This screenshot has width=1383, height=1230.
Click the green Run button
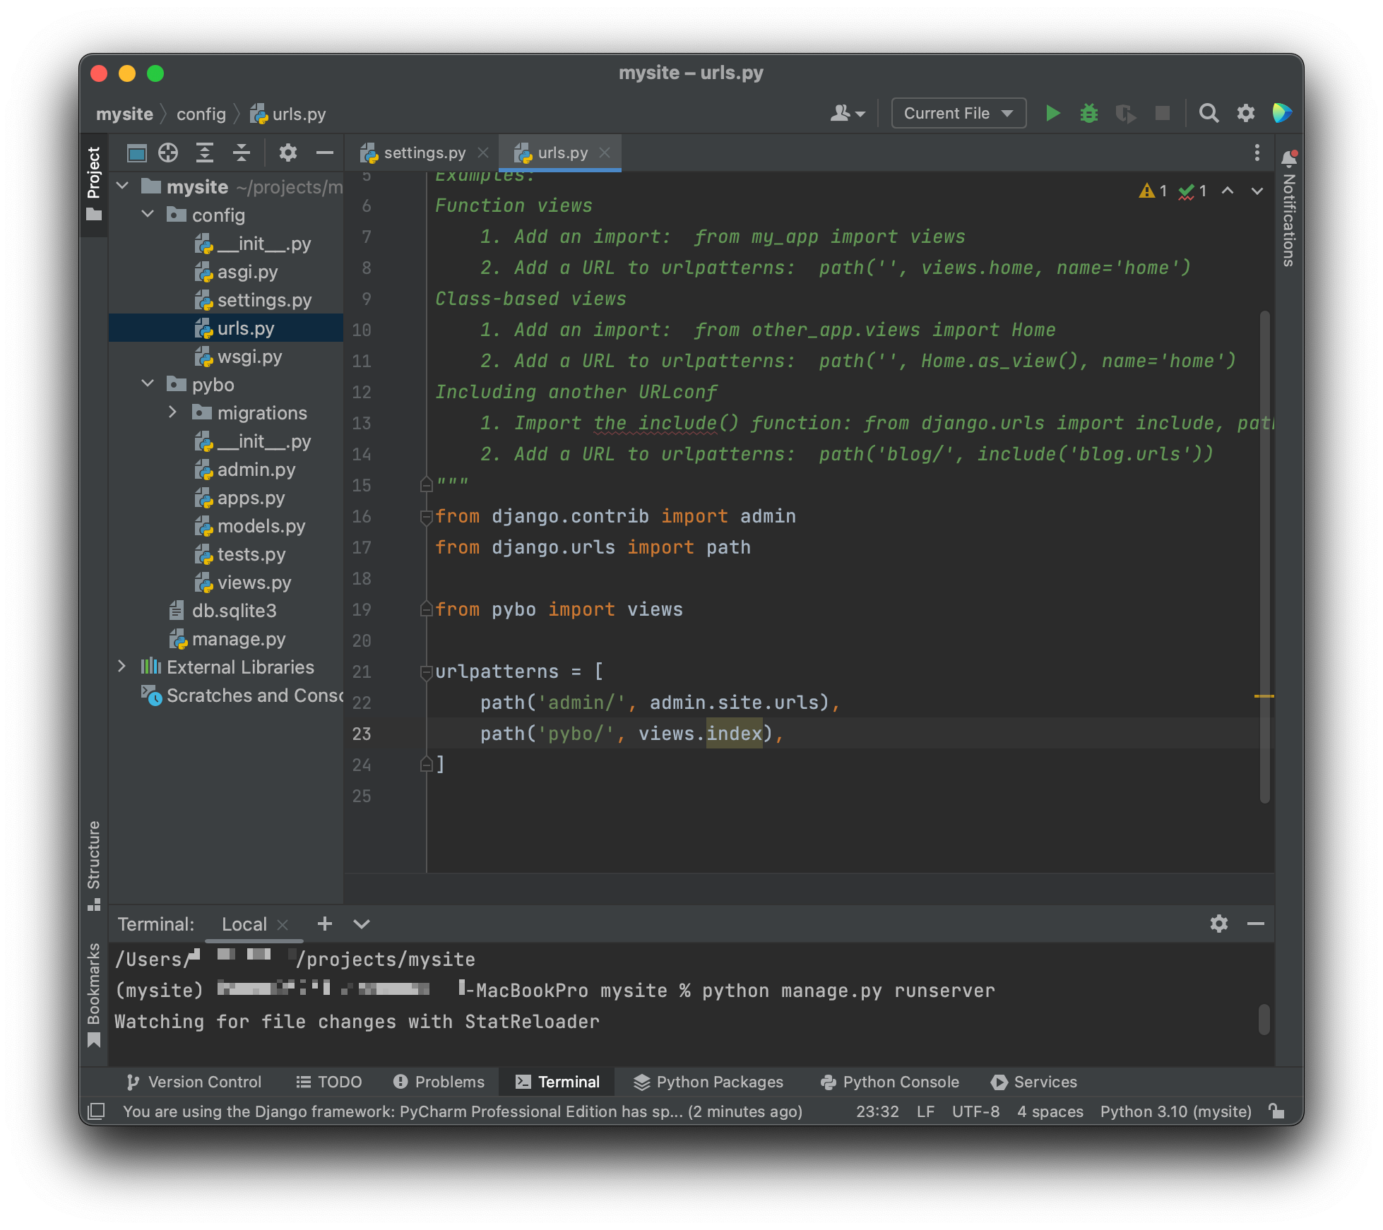[x=1052, y=113]
